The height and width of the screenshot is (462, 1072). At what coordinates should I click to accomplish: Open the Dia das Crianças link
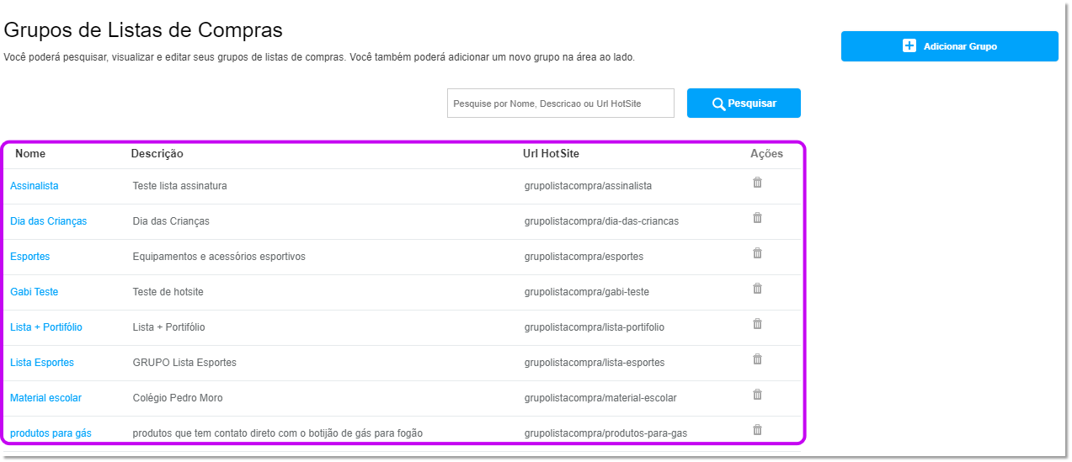[48, 221]
